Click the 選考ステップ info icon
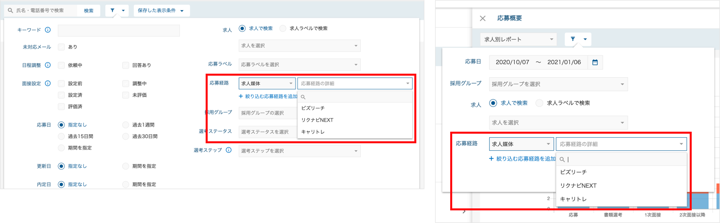 coord(228,150)
